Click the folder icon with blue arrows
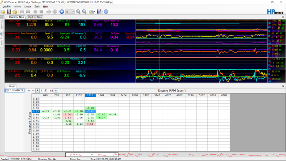 click(x=15, y=12)
